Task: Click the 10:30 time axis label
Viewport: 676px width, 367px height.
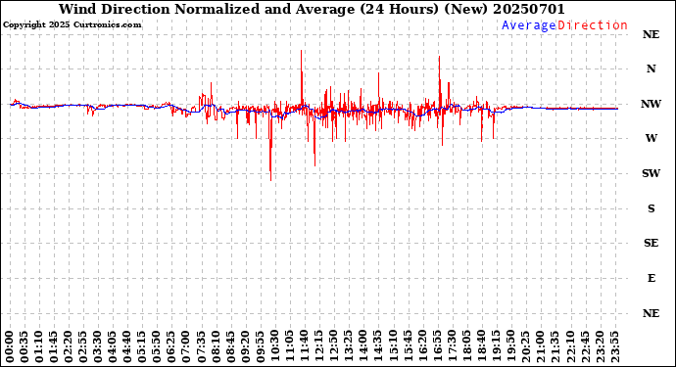Action: (274, 347)
